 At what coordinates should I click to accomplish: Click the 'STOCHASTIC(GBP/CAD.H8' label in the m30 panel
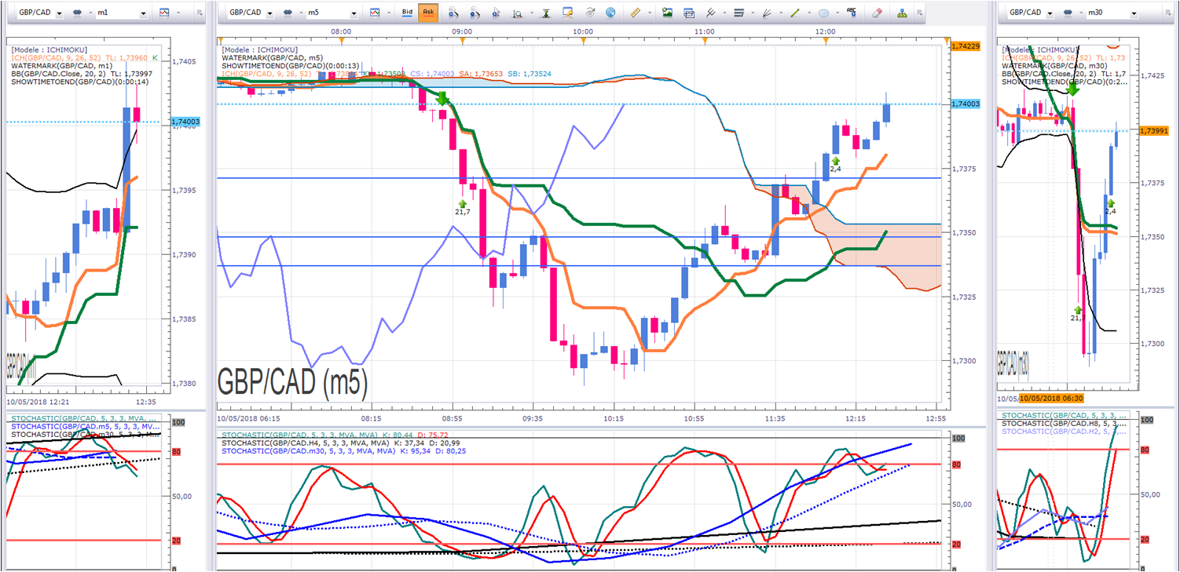pyautogui.click(x=1048, y=424)
